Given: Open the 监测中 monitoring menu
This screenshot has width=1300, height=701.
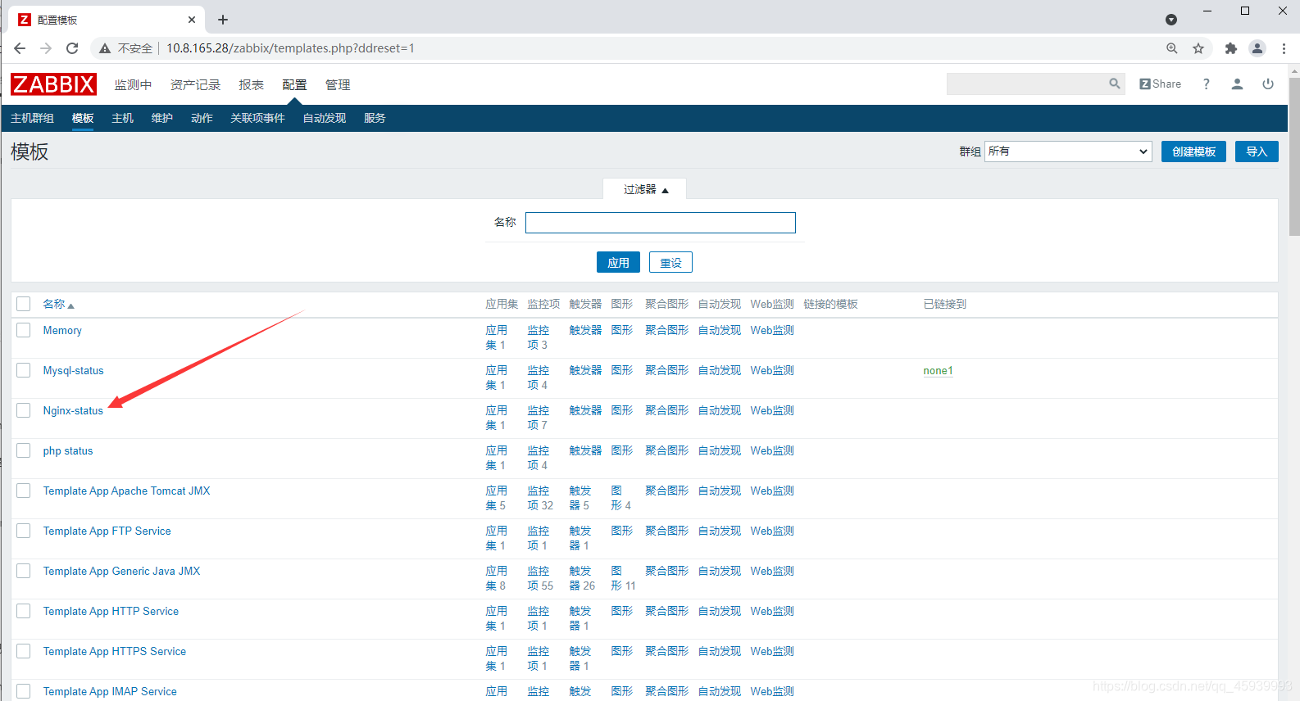Looking at the screenshot, I should pyautogui.click(x=133, y=84).
